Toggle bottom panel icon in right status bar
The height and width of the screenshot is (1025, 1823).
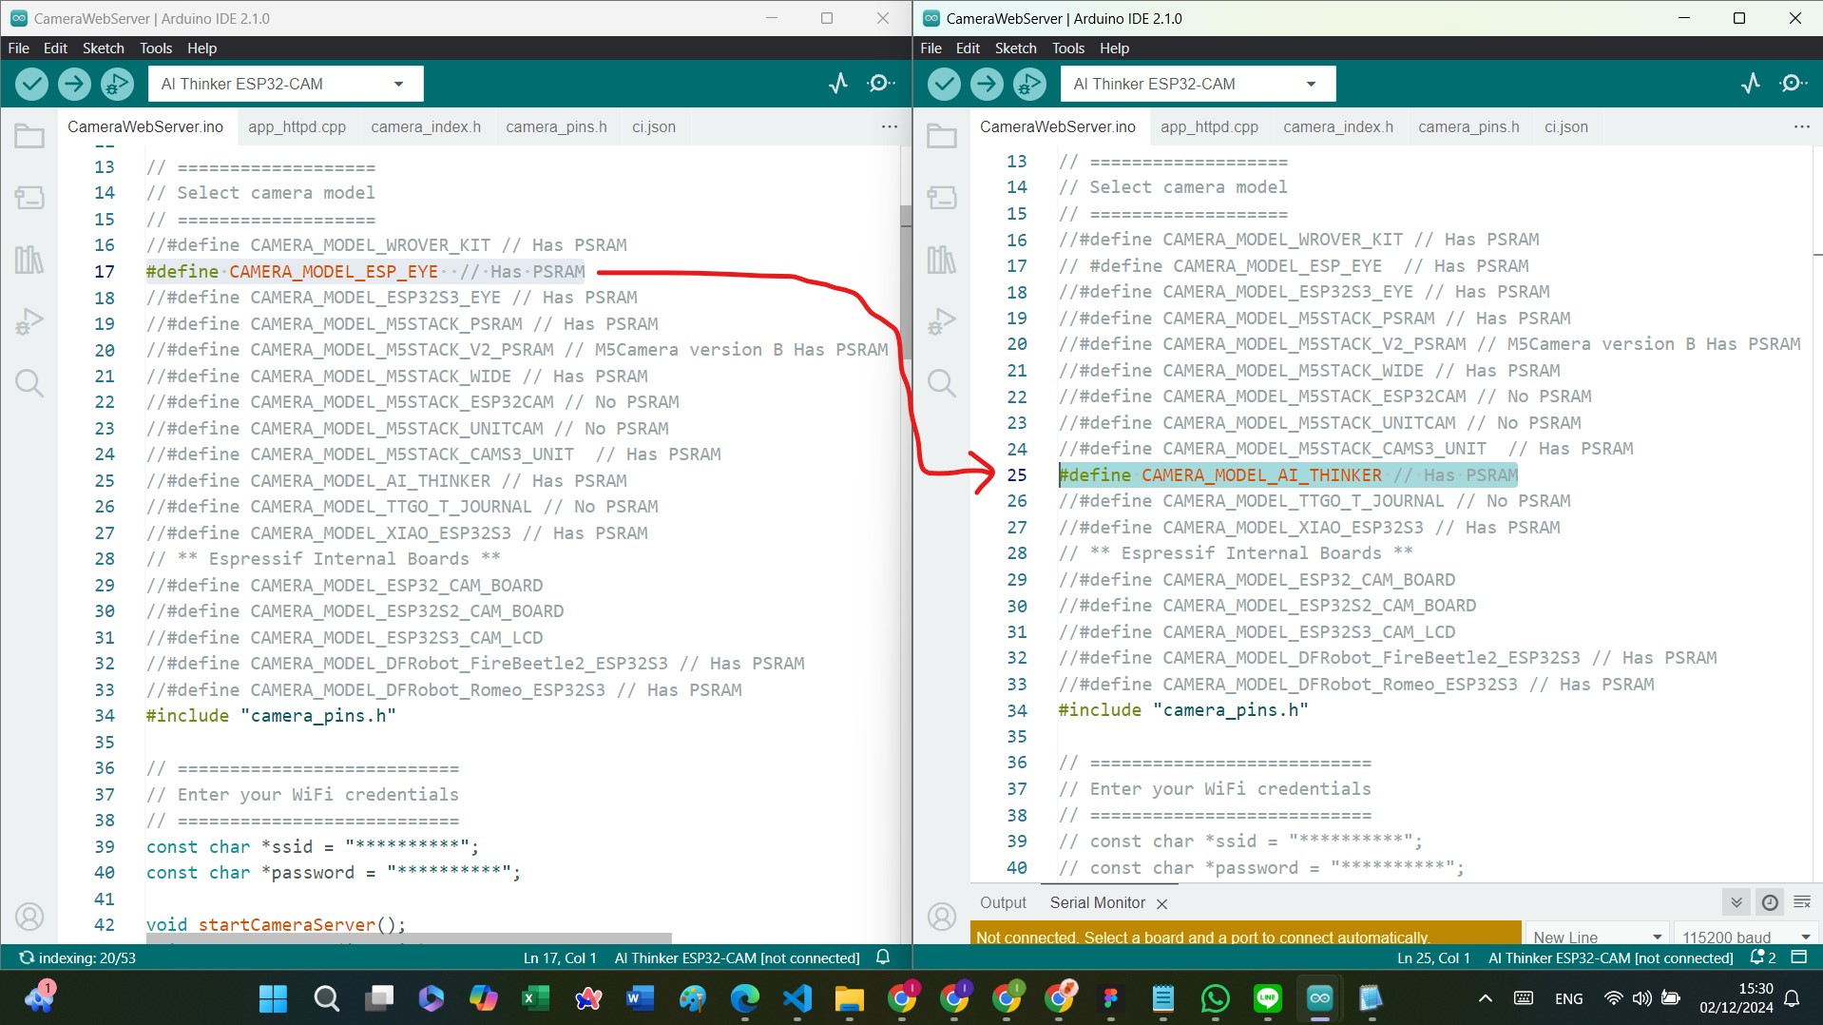(x=1799, y=957)
